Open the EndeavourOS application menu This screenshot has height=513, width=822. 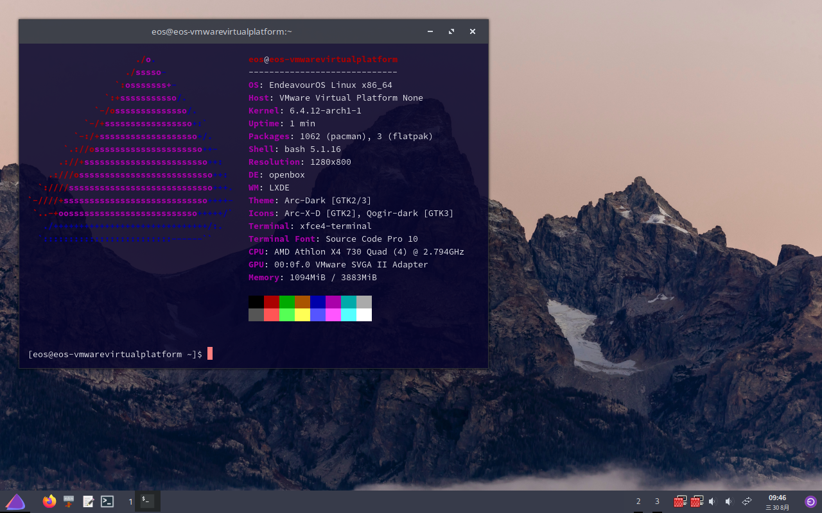coord(15,501)
